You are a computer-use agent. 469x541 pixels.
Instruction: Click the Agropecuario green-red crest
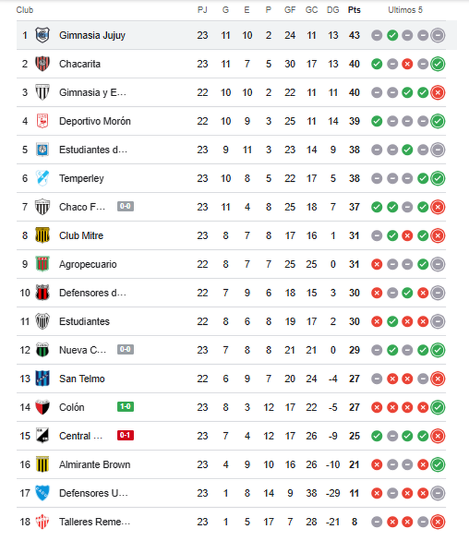[x=42, y=264]
